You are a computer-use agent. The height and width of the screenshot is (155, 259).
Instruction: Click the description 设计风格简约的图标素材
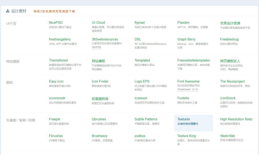pyautogui.click(x=63, y=103)
